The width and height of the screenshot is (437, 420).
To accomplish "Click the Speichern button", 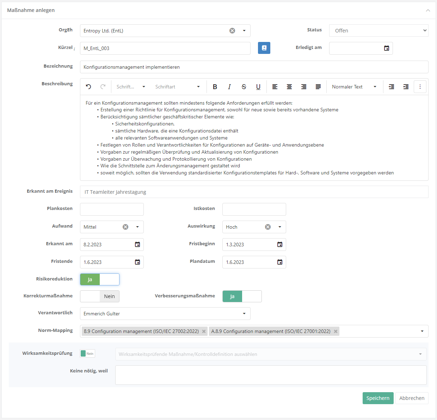I will 378,398.
